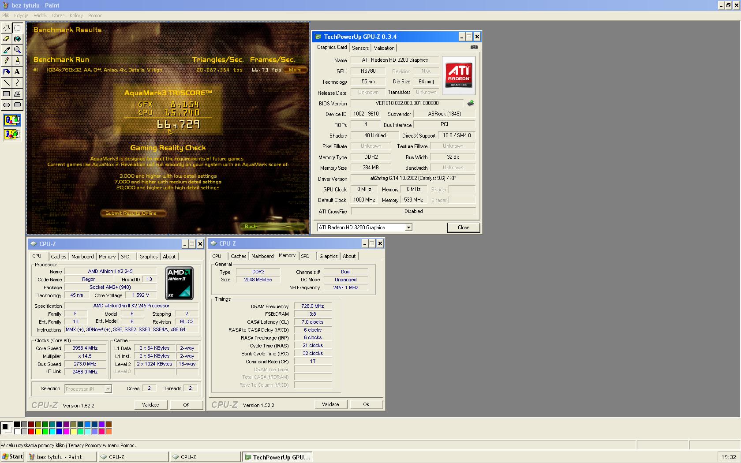The width and height of the screenshot is (741, 463).
Task: Select the Pencil tool in Paint
Action: point(7,61)
